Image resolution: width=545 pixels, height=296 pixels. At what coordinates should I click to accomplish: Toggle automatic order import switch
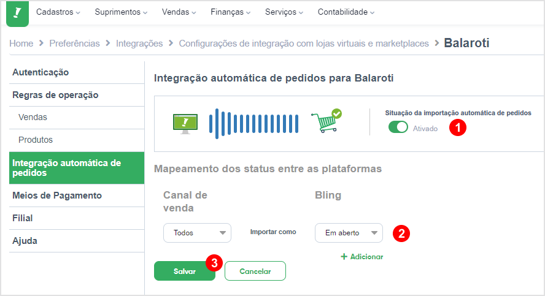tap(398, 127)
